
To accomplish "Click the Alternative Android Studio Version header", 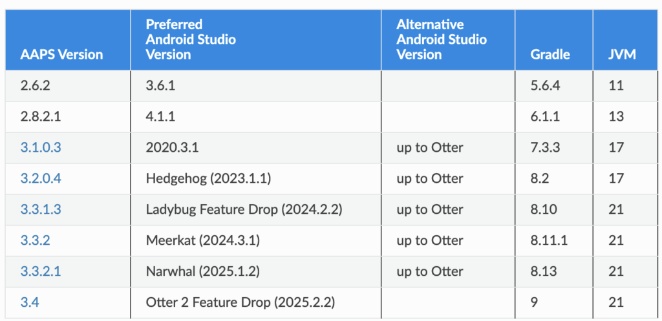I will tap(442, 39).
